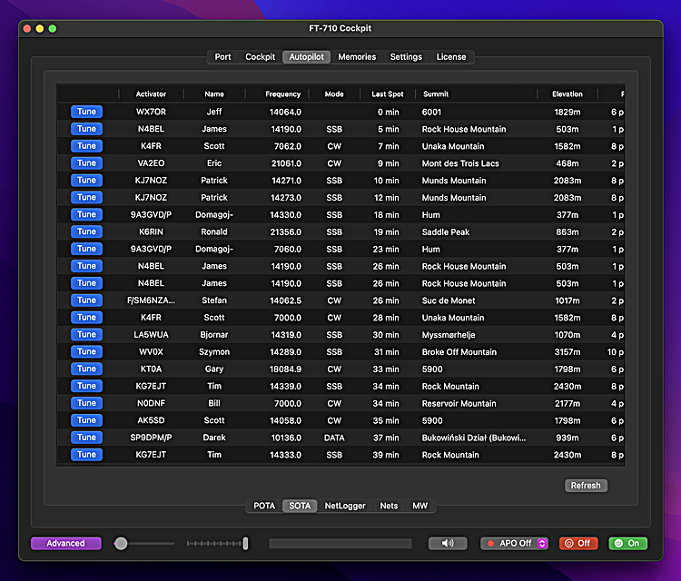This screenshot has height=581, width=681.
Task: Open the License tab
Action: click(450, 57)
